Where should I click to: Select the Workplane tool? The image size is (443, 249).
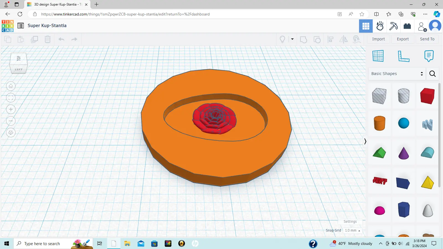point(378,55)
